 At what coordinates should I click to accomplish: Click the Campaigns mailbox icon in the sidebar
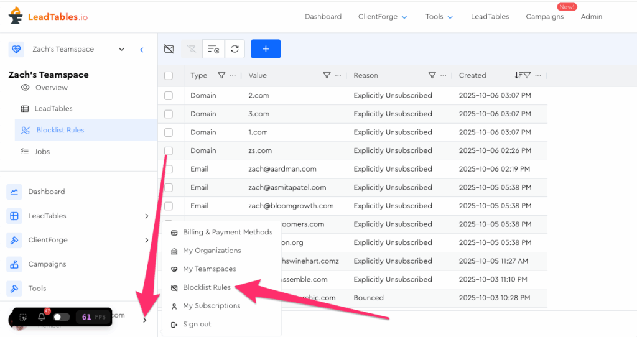(x=14, y=264)
